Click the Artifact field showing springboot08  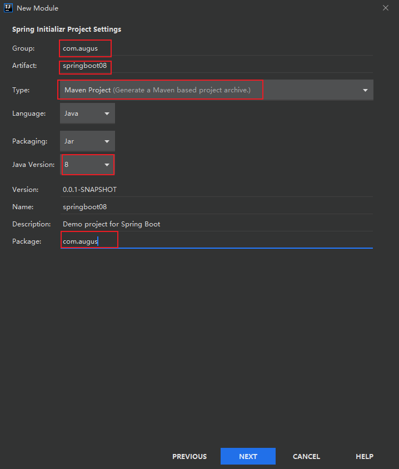click(85, 66)
